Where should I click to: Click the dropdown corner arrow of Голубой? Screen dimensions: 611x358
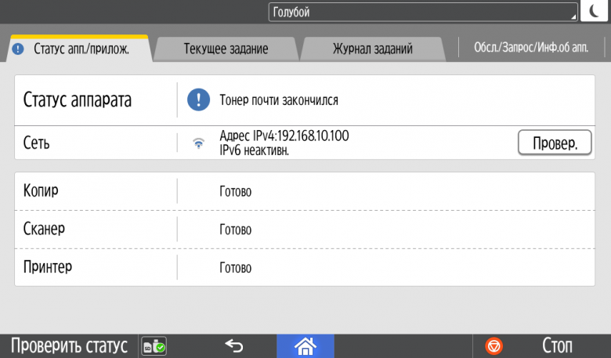(573, 16)
